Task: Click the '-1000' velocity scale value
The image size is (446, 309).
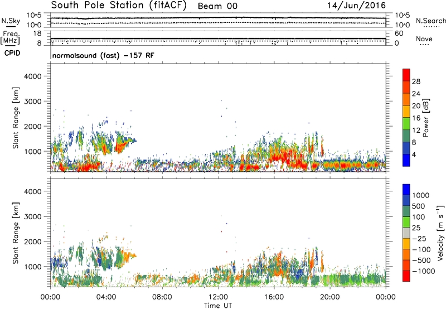Action: [423, 271]
